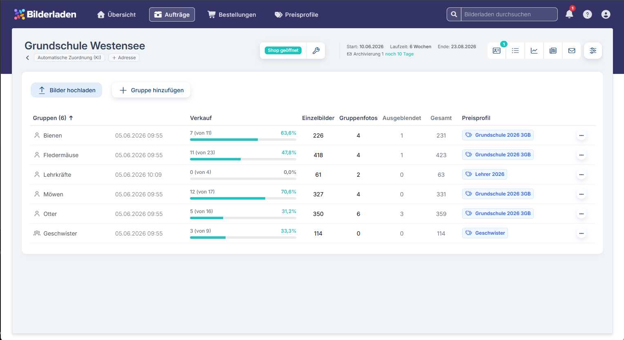Click the list view icon
The image size is (624, 340).
pyautogui.click(x=515, y=51)
